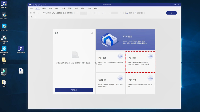200x112 pixels.
Task: Click the redo arrow in title bar
Action: coord(41,5)
